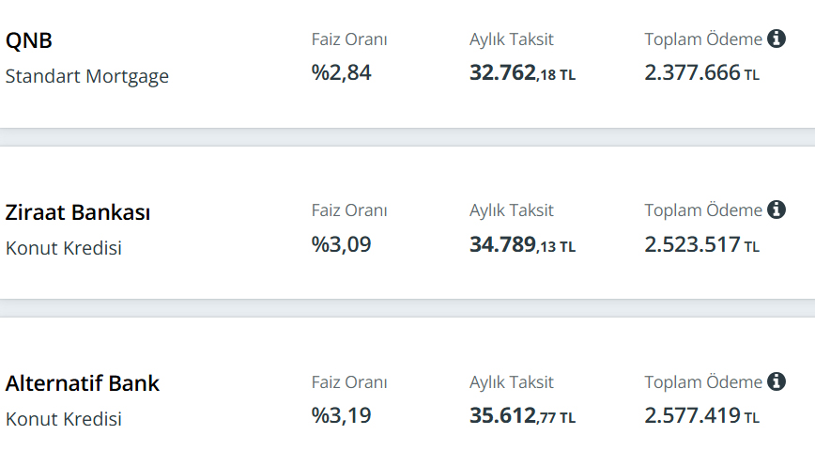Open the Alternatif Bank heading

pyautogui.click(x=83, y=383)
